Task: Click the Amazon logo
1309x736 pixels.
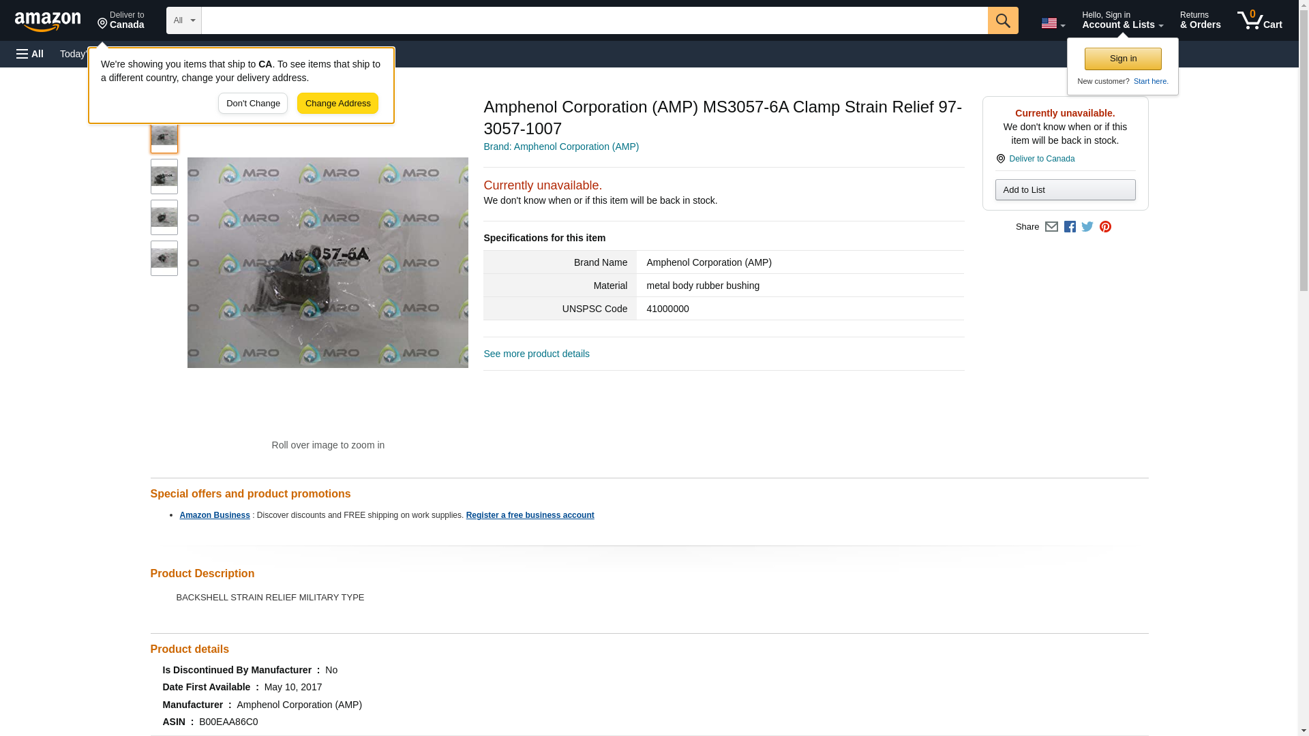Action: tap(48, 21)
